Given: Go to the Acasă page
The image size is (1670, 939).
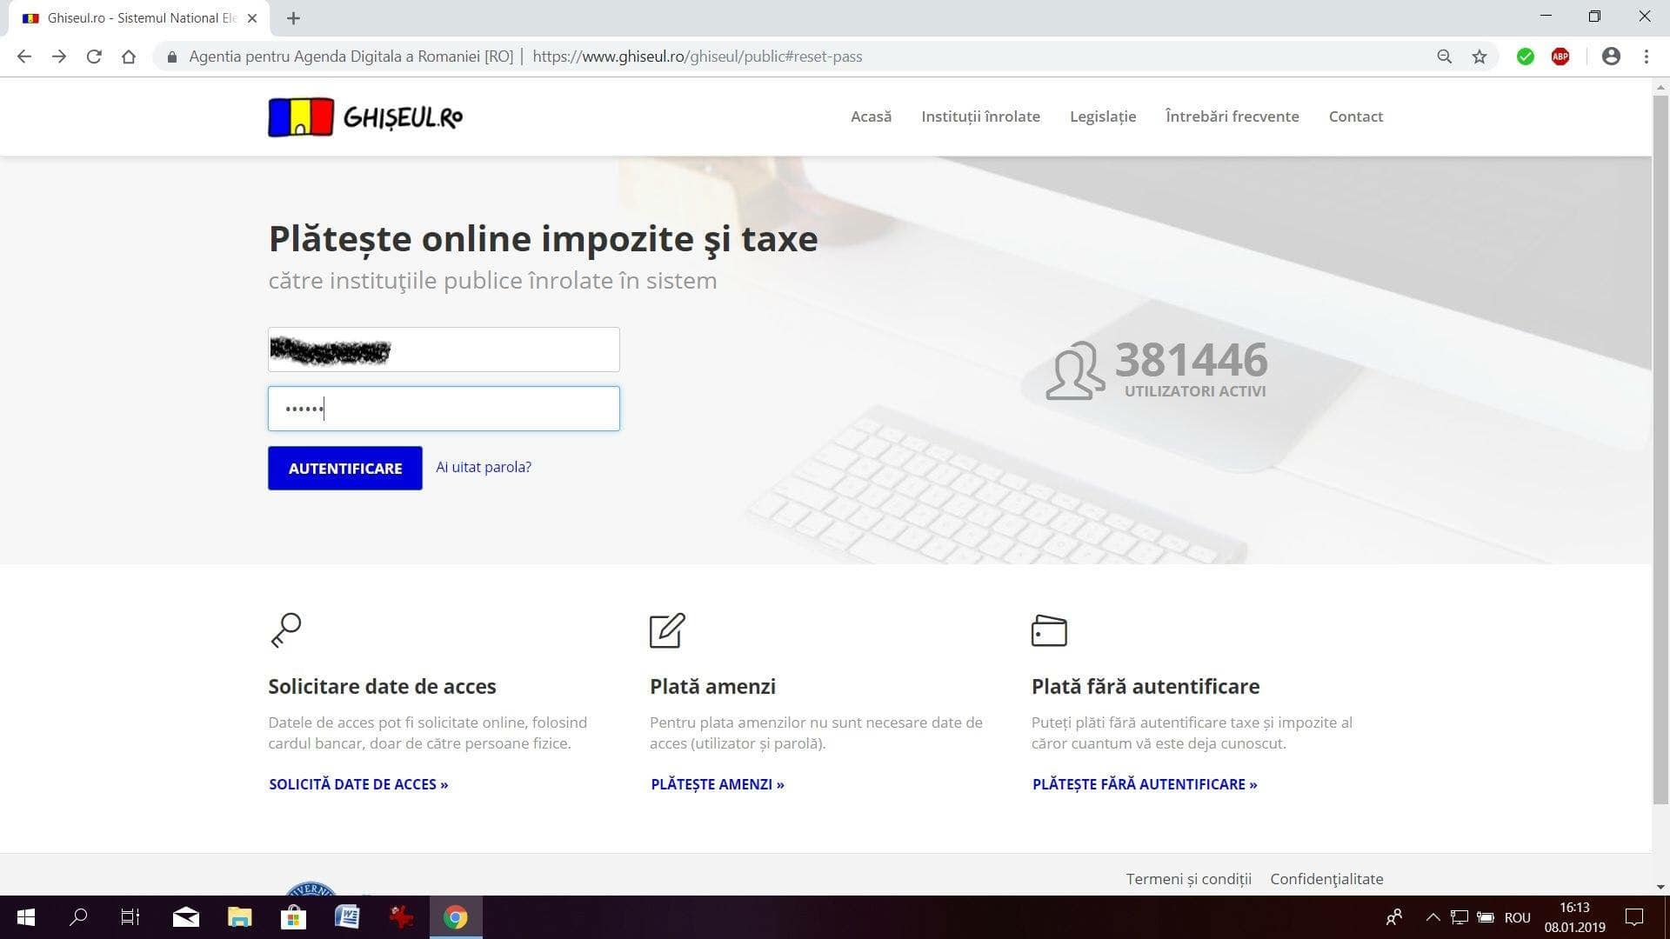Looking at the screenshot, I should pos(871,117).
